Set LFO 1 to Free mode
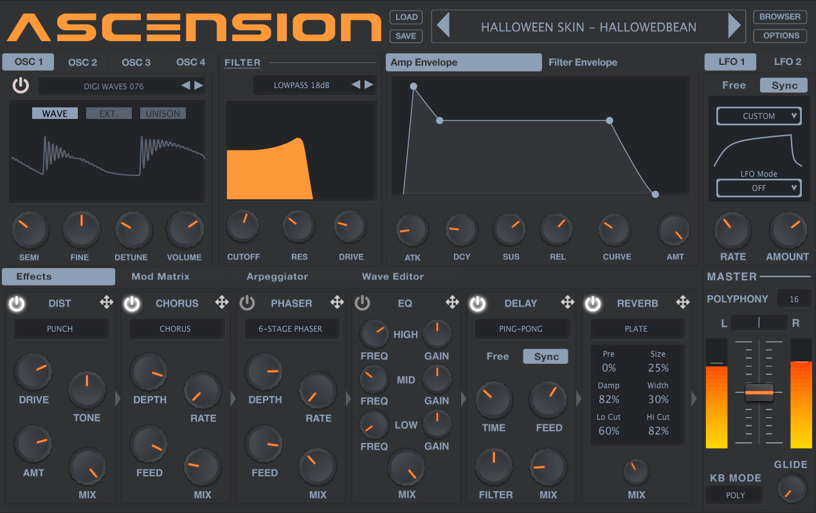Image resolution: width=816 pixels, height=513 pixels. pyautogui.click(x=733, y=84)
